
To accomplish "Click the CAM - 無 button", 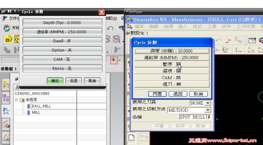I will 172,78.
